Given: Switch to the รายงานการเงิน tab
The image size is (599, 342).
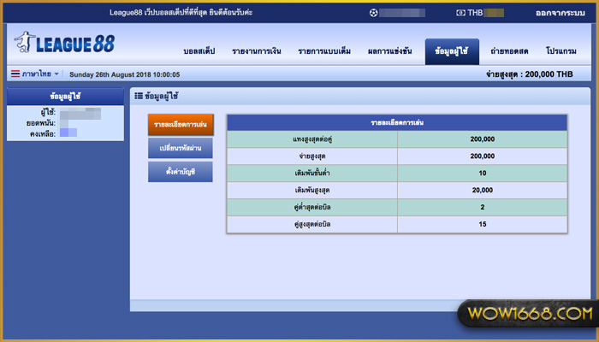Looking at the screenshot, I should pyautogui.click(x=257, y=52).
